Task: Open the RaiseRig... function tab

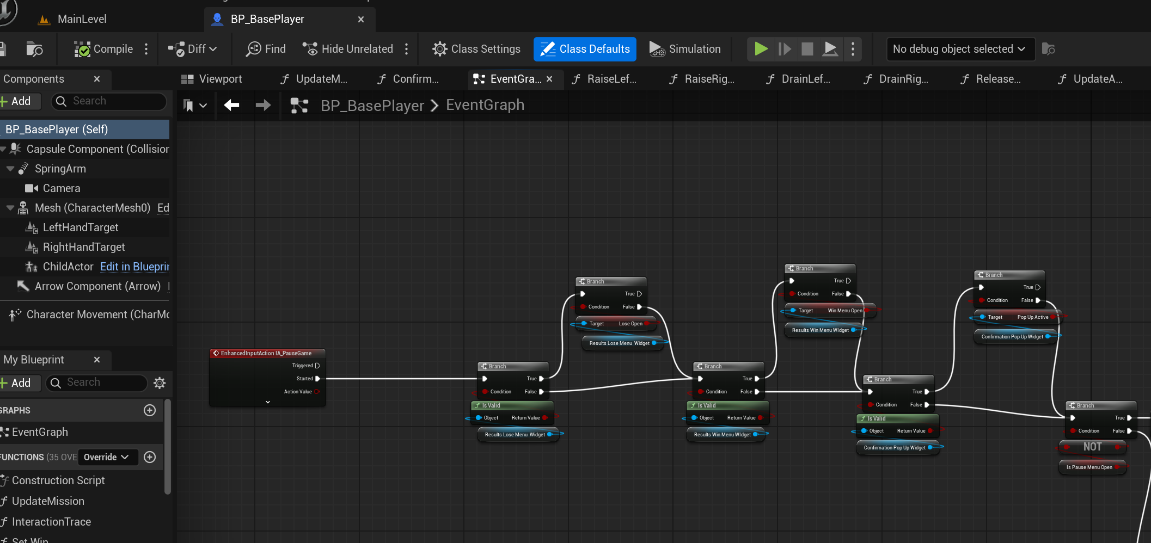Action: point(702,79)
